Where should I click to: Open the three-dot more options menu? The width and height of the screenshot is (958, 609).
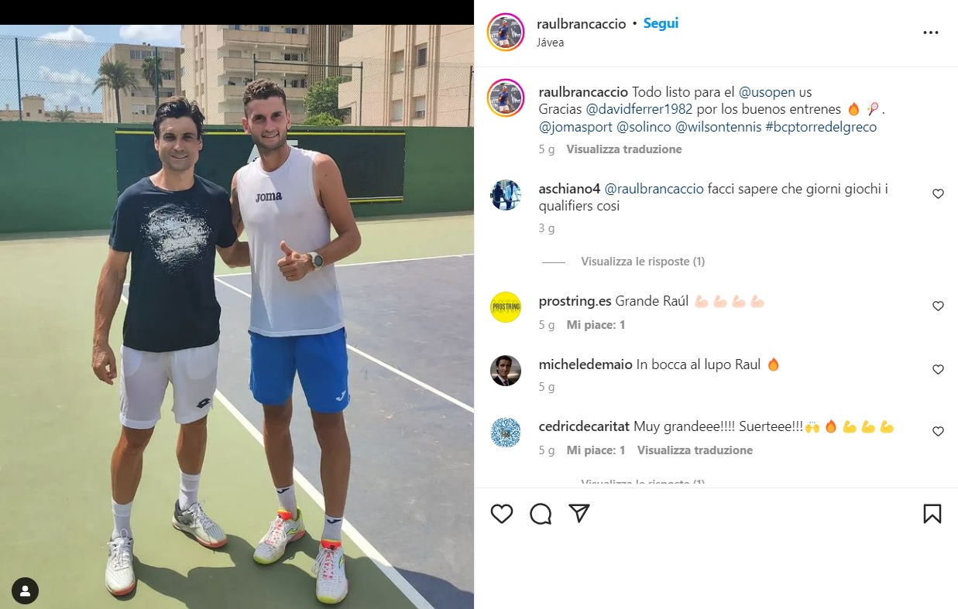(x=931, y=33)
